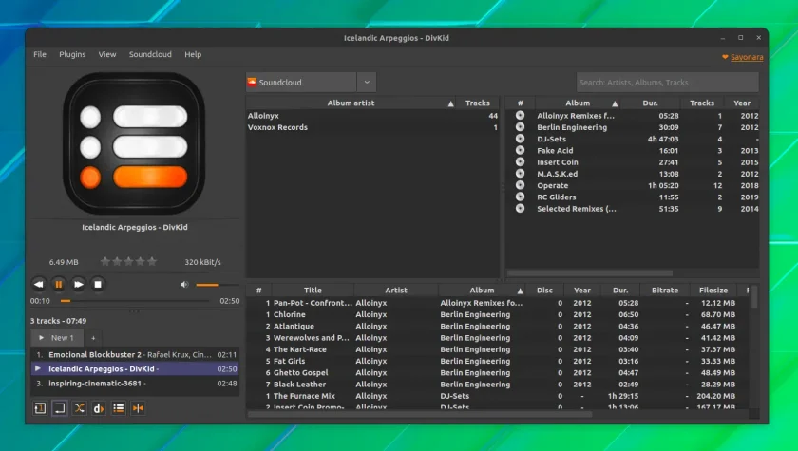Sort tracks by Album column header
Screen dimensions: 798x451
click(482, 291)
